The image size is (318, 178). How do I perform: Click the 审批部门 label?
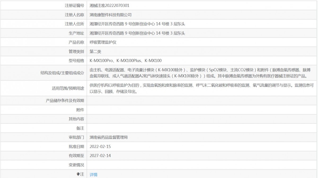point(76,137)
